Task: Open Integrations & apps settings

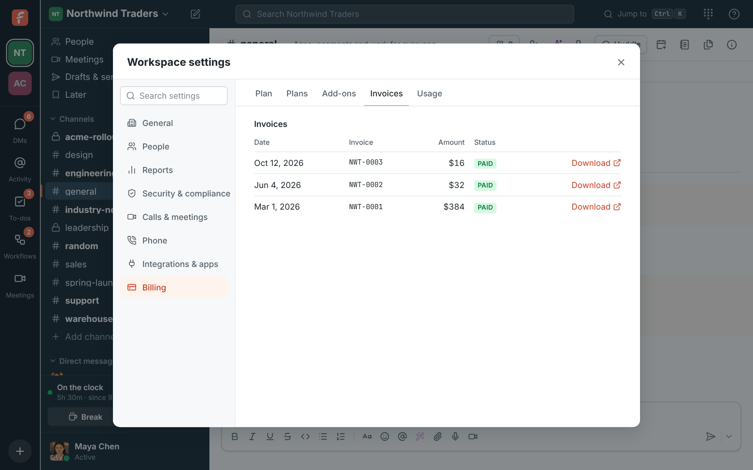Action: coord(174,264)
